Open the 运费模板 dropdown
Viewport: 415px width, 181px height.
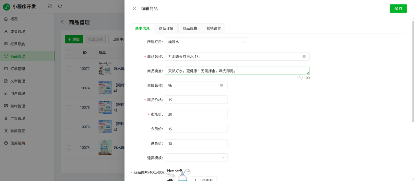click(196, 158)
